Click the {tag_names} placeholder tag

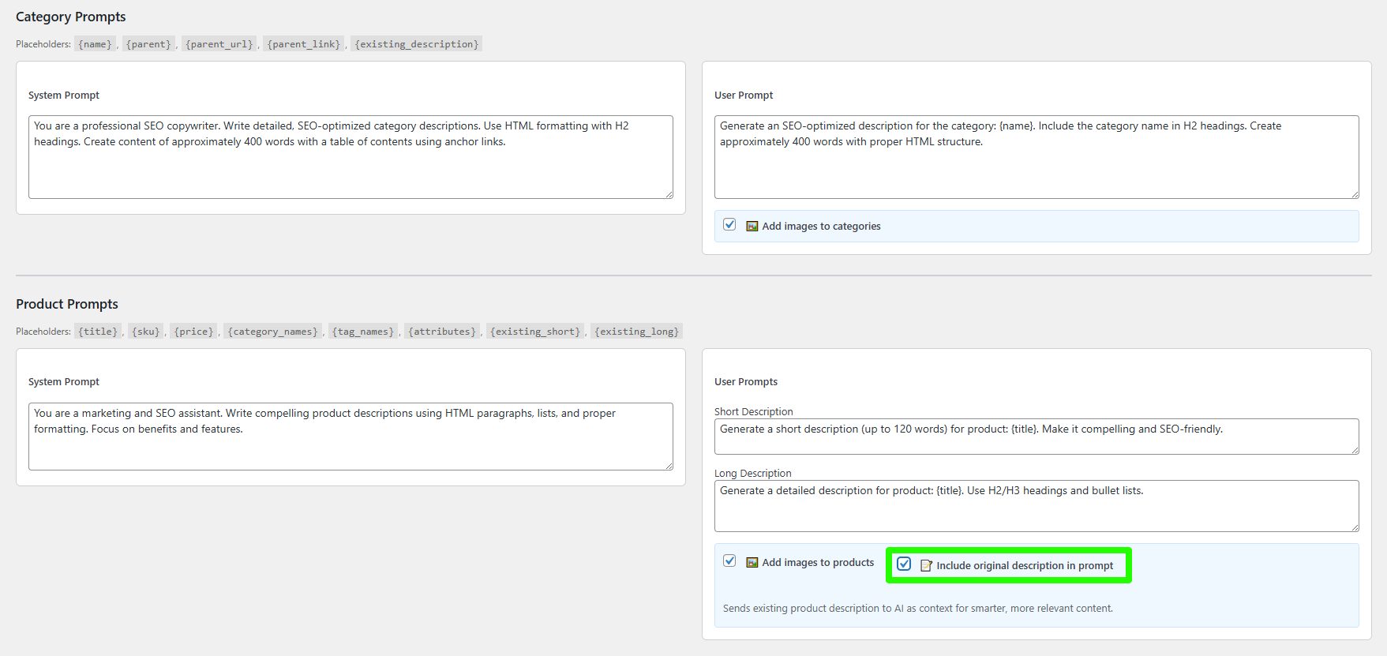363,332
